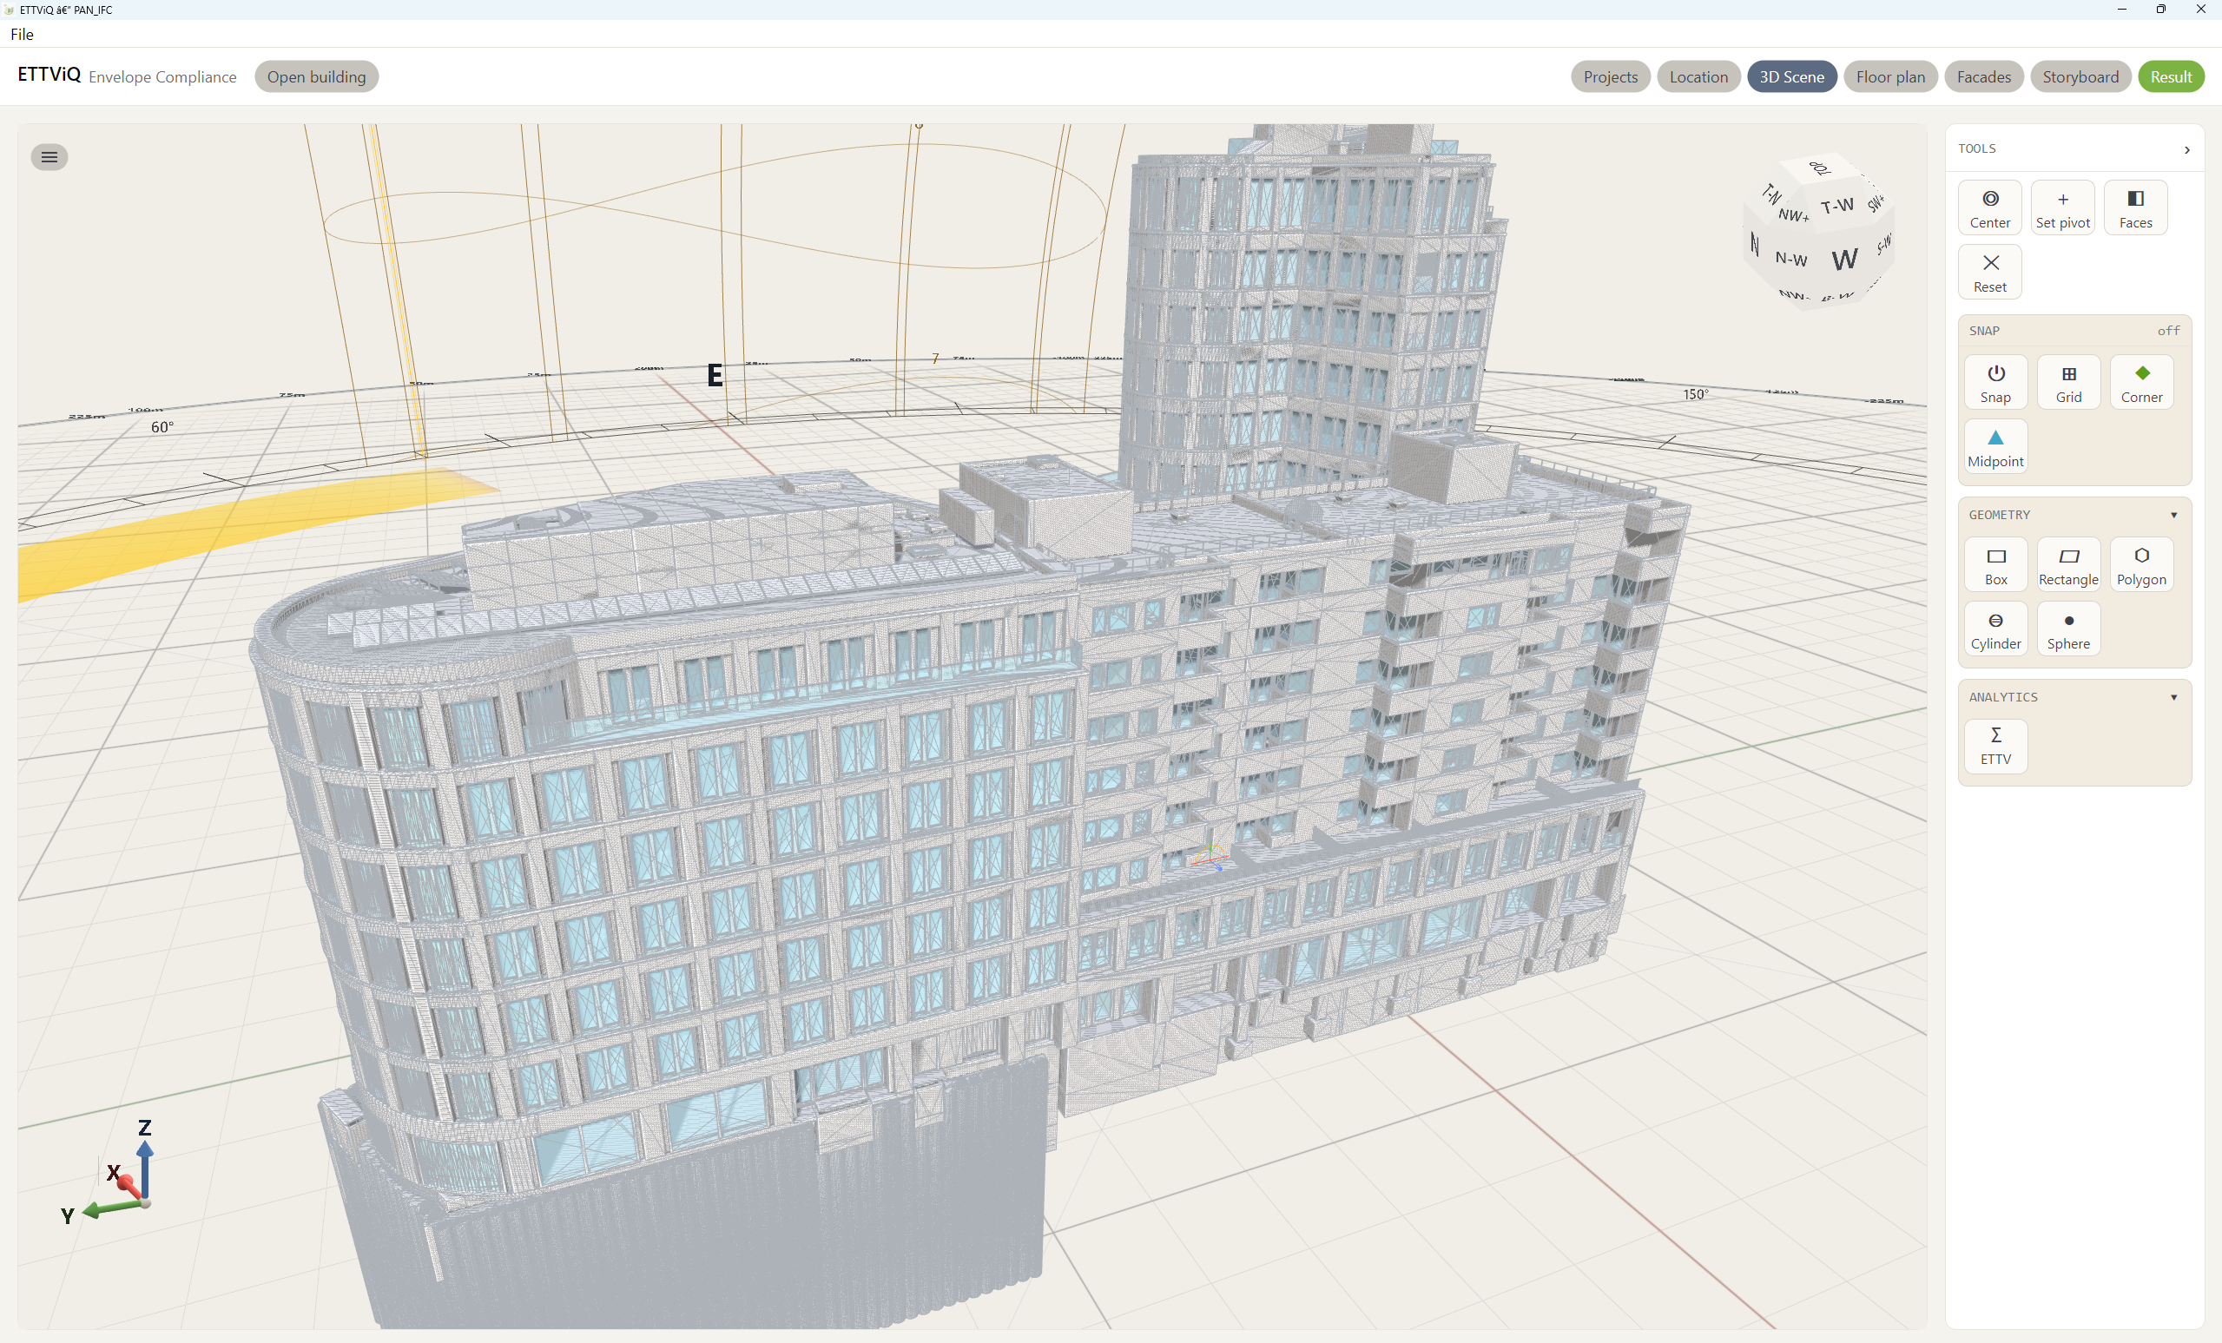Open the hamburger menu in the viewport
This screenshot has height=1343, width=2222.
(49, 157)
